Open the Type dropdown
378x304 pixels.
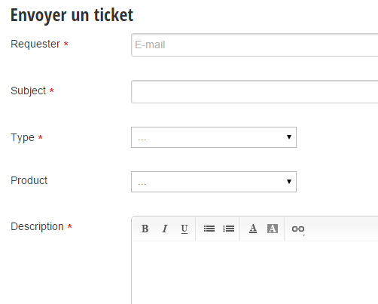(x=214, y=137)
